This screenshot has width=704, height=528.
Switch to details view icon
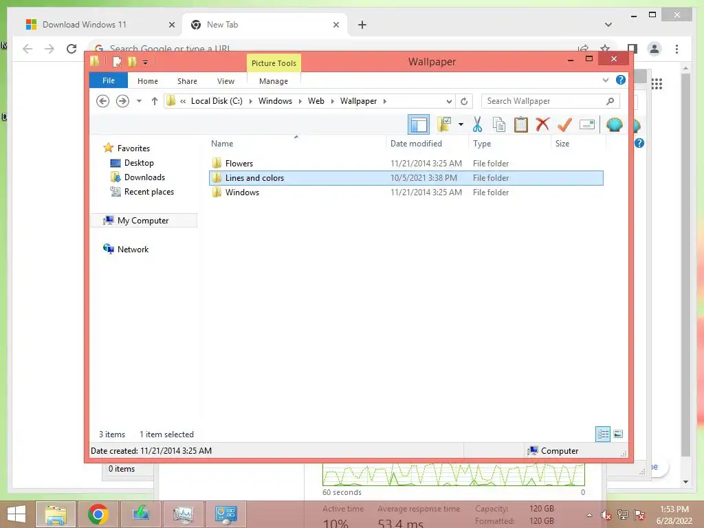pyautogui.click(x=602, y=434)
